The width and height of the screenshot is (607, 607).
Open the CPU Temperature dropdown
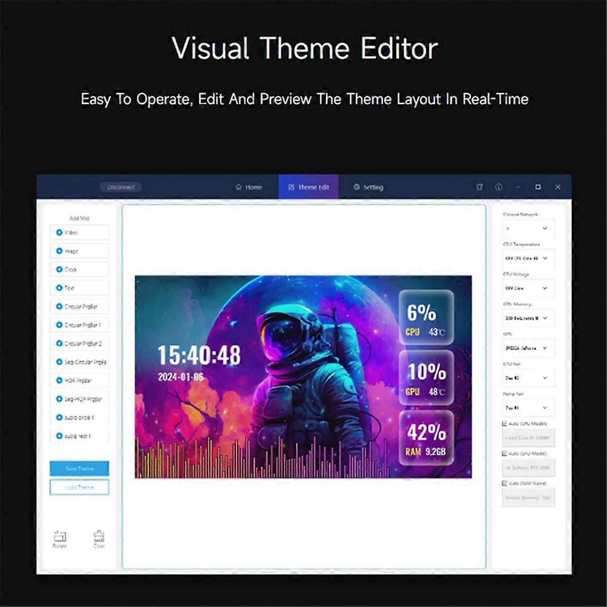(x=529, y=258)
